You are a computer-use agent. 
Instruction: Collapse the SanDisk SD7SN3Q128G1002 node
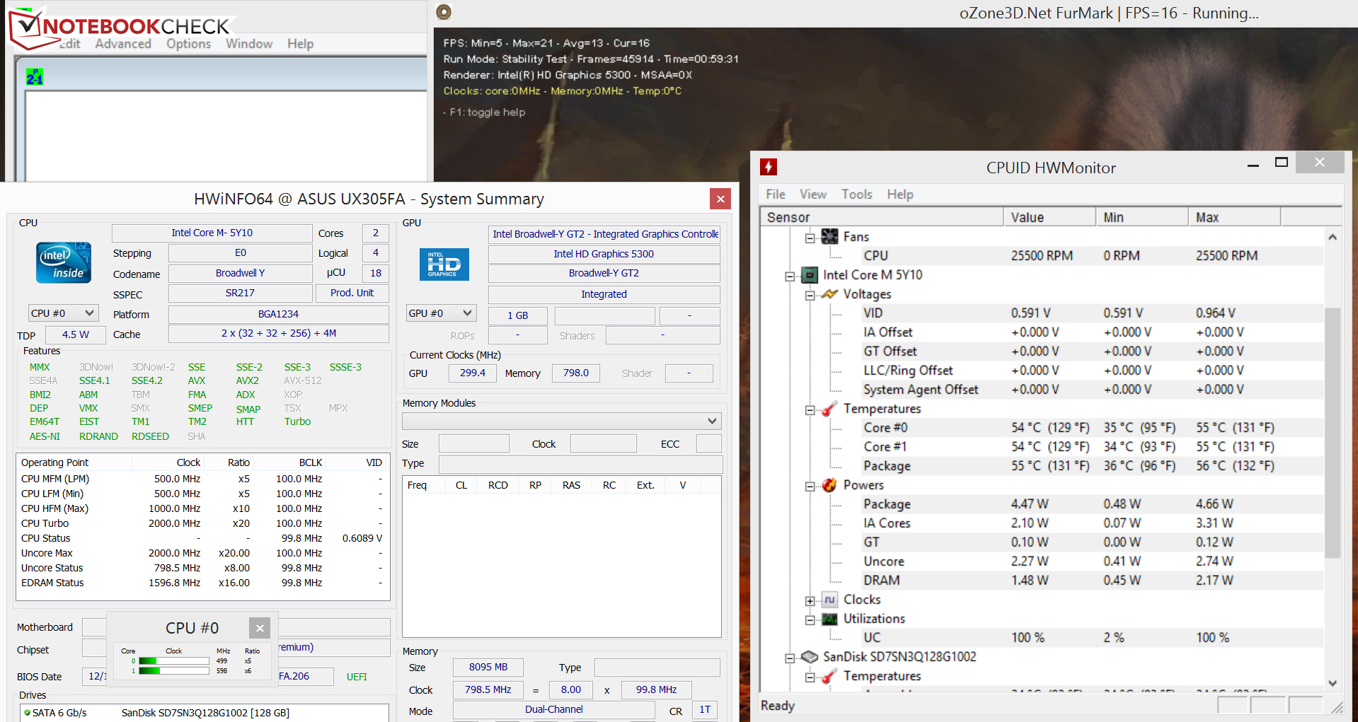[x=790, y=658]
